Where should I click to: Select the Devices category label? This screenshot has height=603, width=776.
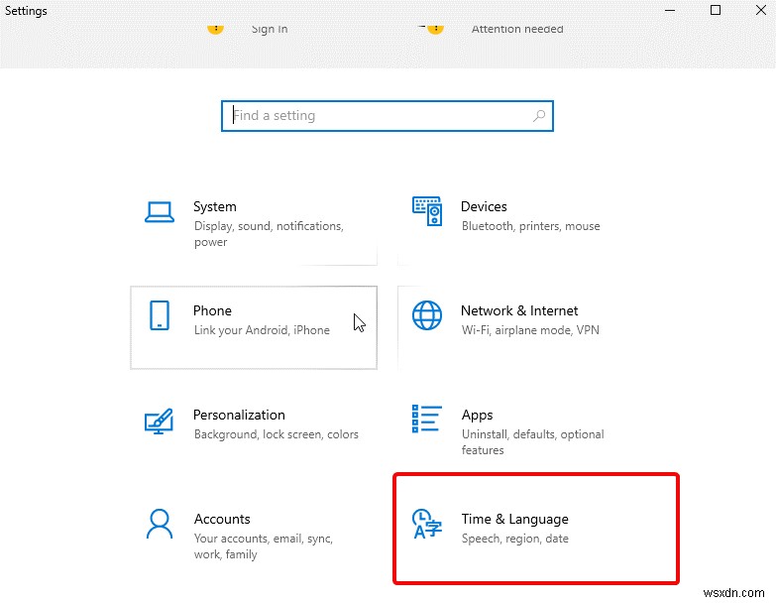(x=484, y=206)
